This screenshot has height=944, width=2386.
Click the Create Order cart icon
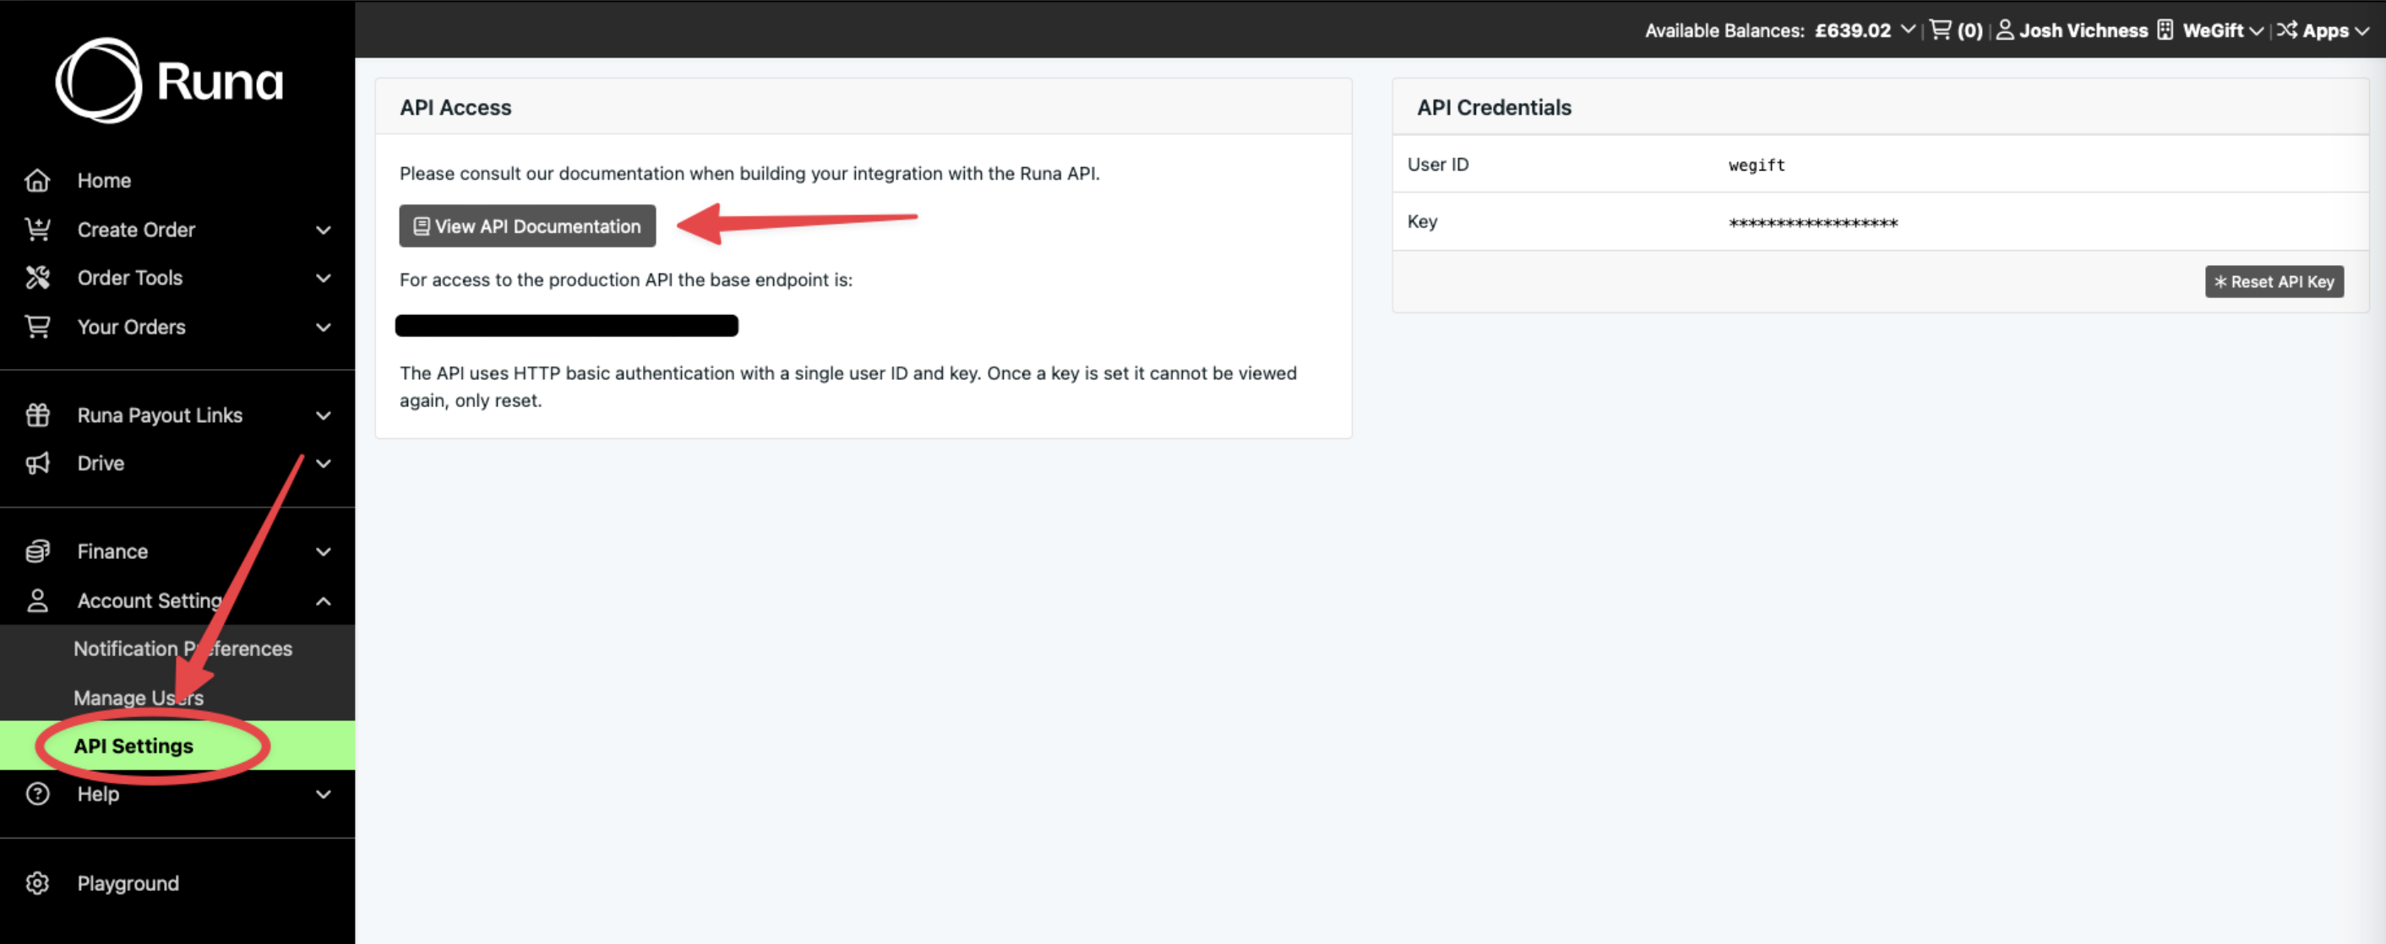[x=37, y=229]
